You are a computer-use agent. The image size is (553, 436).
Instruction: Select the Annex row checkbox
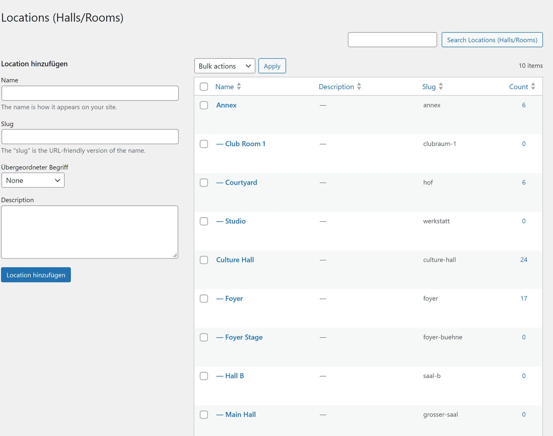[x=204, y=105]
